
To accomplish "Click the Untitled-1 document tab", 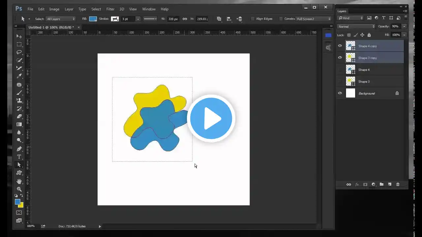I will 51,27.
